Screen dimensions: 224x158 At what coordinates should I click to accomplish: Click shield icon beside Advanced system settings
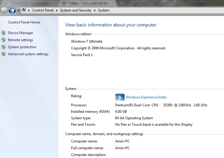(x=4, y=54)
